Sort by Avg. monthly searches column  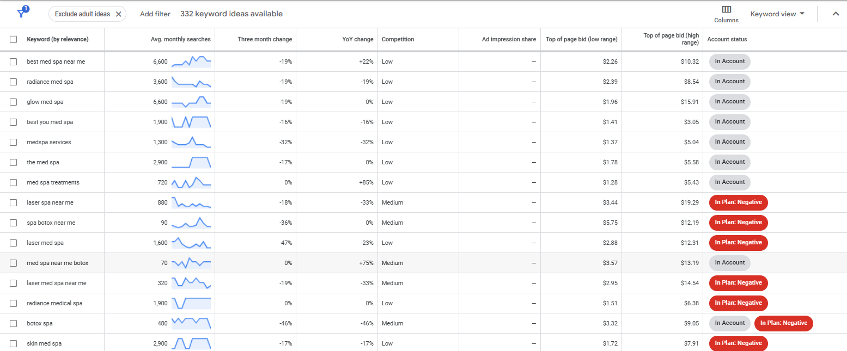[x=180, y=39]
